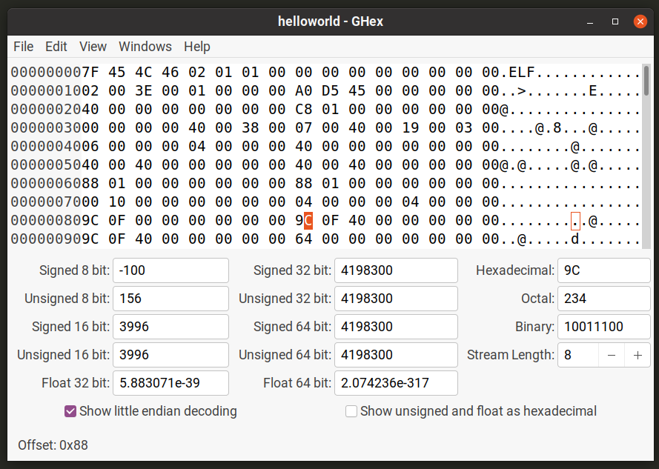Open the Help menu

tap(197, 47)
